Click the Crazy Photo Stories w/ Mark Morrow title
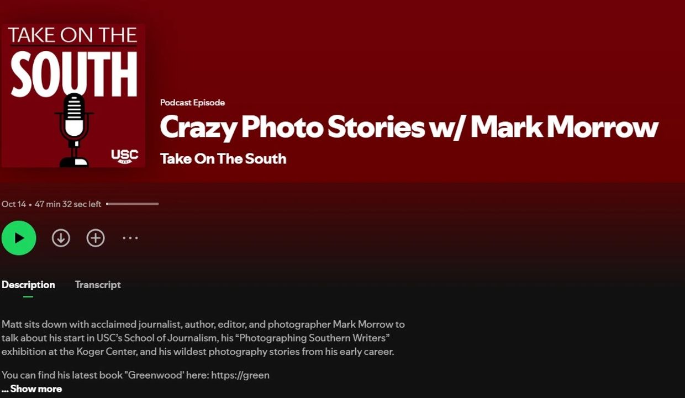The image size is (685, 398). tap(409, 128)
